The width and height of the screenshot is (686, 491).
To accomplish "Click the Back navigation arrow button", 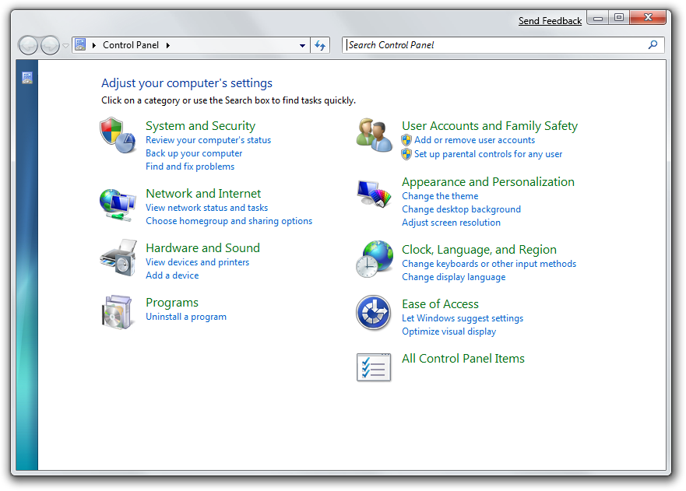I will pos(29,45).
